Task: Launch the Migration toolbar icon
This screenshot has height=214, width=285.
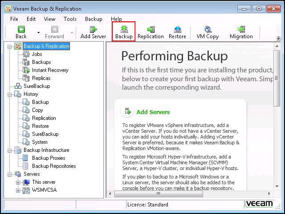Action: click(x=241, y=29)
